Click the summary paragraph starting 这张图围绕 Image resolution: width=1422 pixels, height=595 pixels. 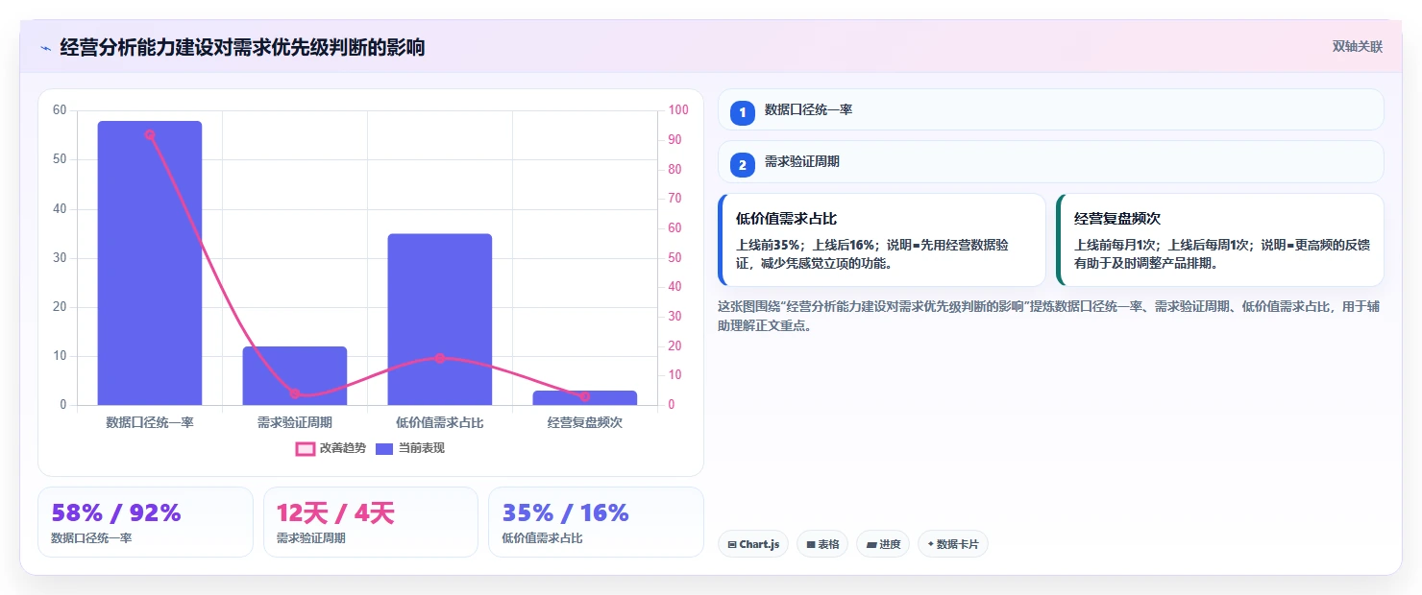(1049, 316)
